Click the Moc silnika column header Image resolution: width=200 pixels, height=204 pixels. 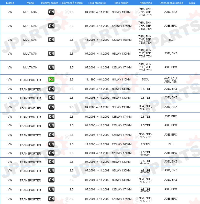click(x=121, y=3)
